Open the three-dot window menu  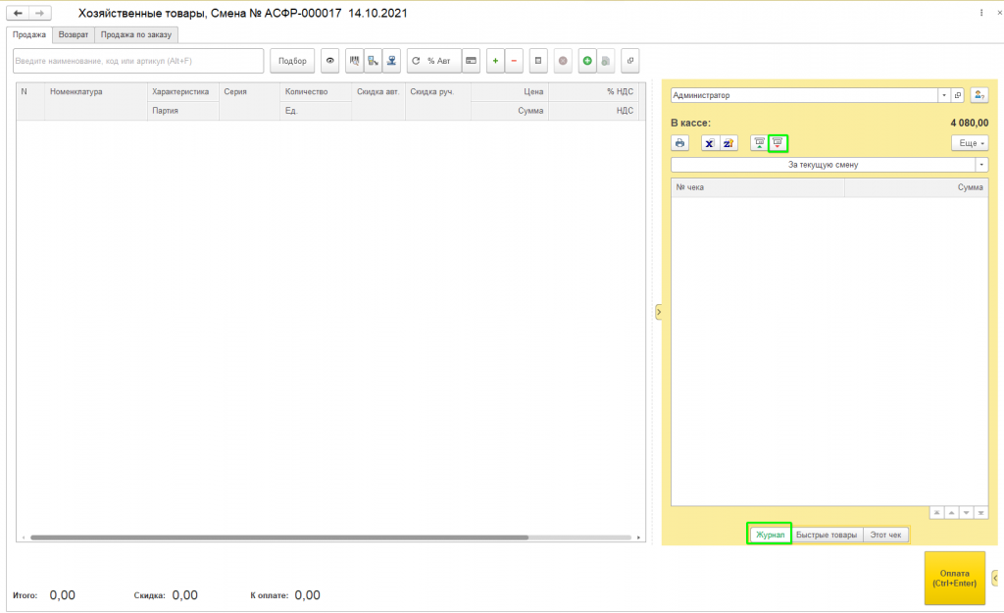pos(980,13)
